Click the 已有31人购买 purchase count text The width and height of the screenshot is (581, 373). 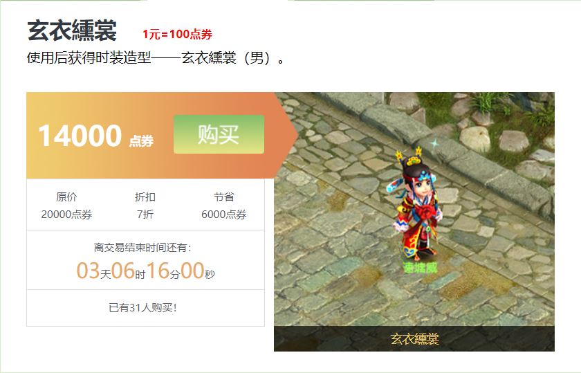tap(143, 308)
